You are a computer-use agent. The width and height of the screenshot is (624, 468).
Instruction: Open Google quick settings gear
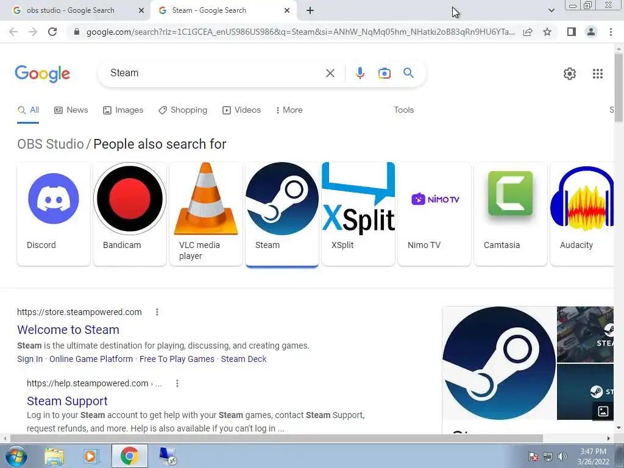point(570,74)
